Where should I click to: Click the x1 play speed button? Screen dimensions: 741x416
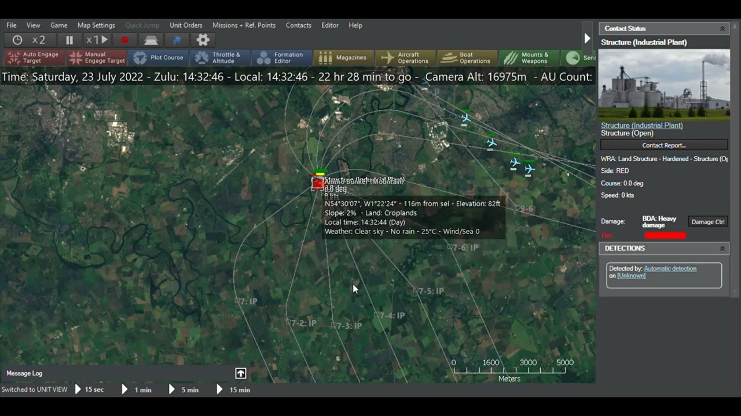pos(97,40)
